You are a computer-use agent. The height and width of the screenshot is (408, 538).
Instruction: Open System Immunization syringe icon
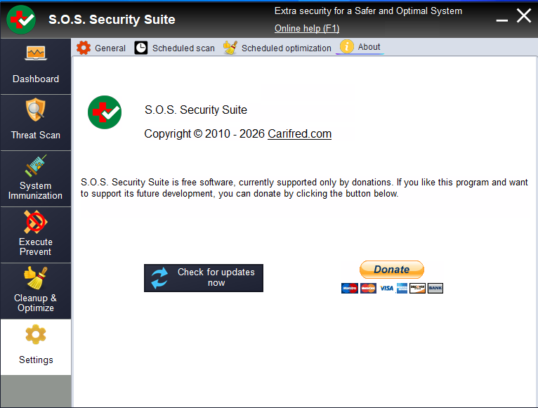36,166
